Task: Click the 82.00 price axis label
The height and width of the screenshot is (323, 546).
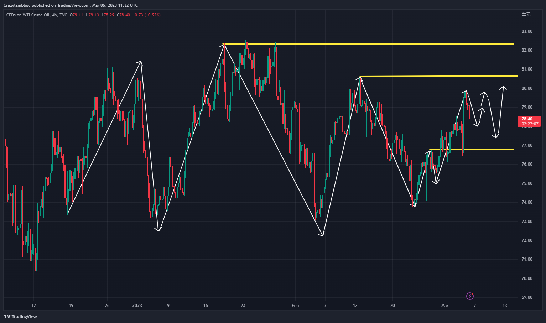Action: click(527, 50)
